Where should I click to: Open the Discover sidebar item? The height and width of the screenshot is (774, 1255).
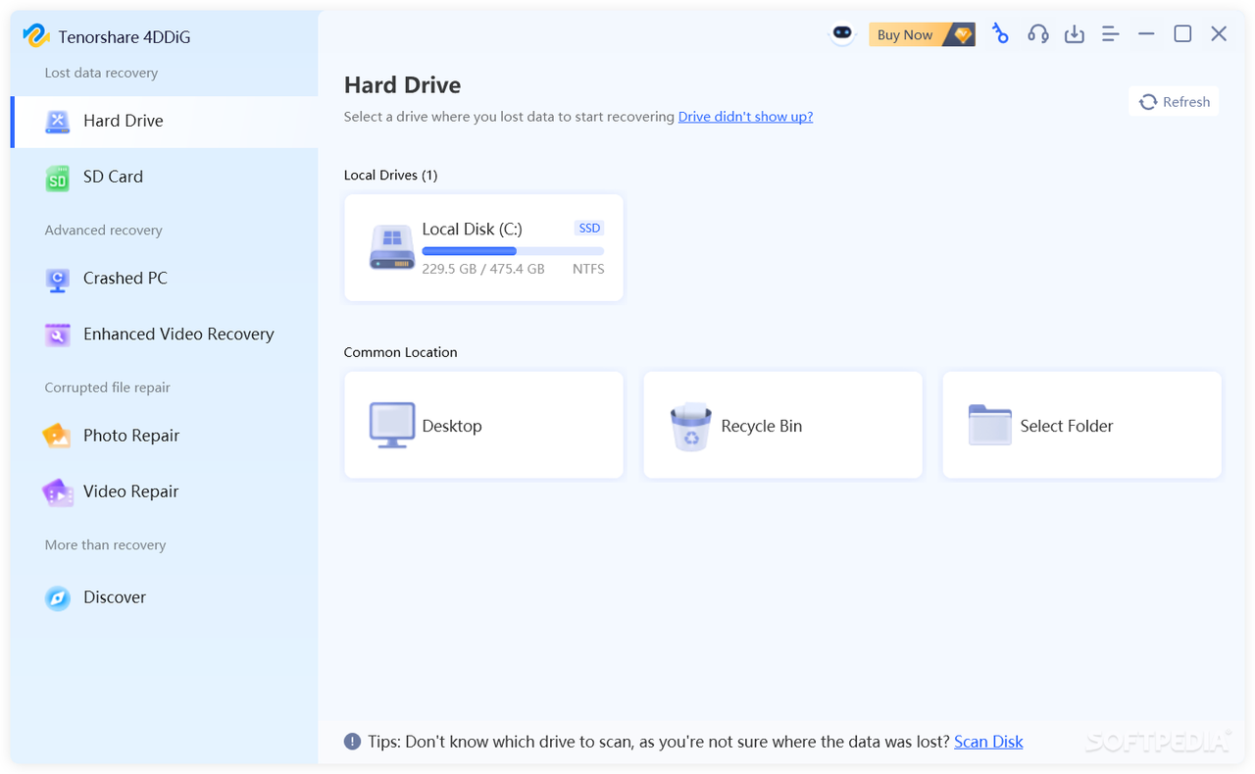click(x=165, y=597)
